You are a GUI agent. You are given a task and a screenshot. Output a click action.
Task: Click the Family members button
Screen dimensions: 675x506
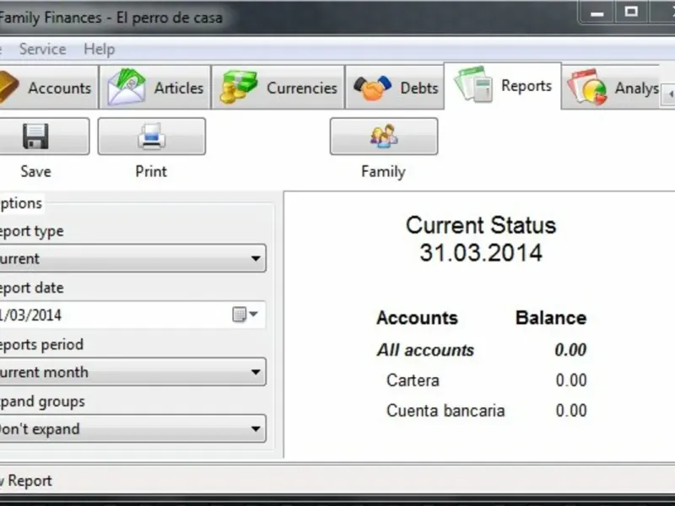[x=384, y=136]
